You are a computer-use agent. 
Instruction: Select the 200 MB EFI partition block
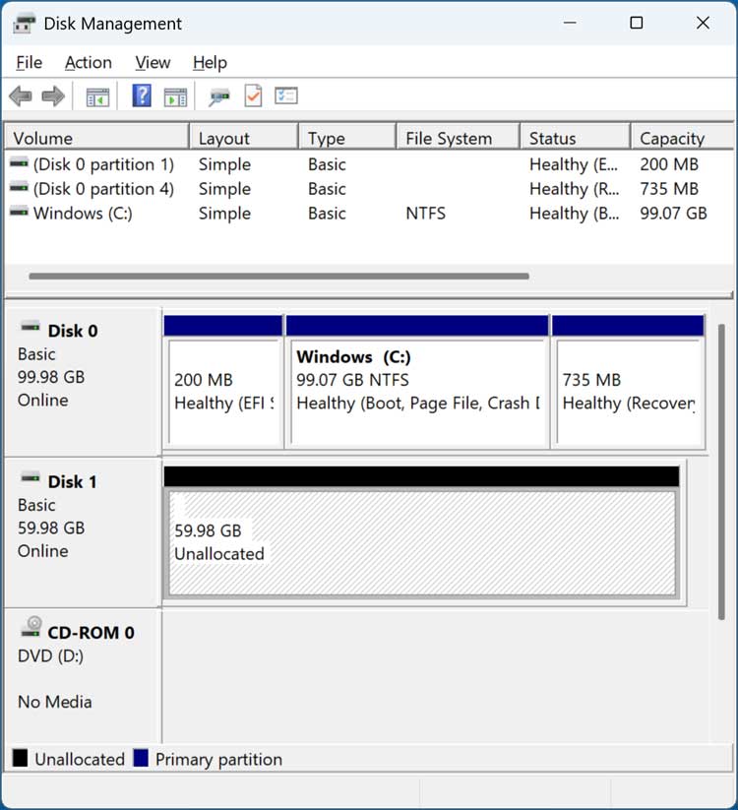223,381
